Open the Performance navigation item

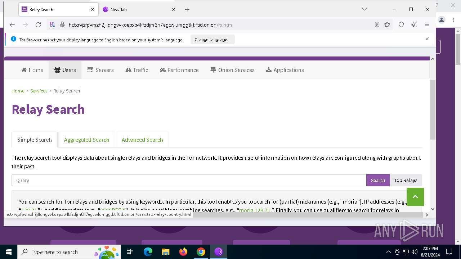pyautogui.click(x=179, y=70)
